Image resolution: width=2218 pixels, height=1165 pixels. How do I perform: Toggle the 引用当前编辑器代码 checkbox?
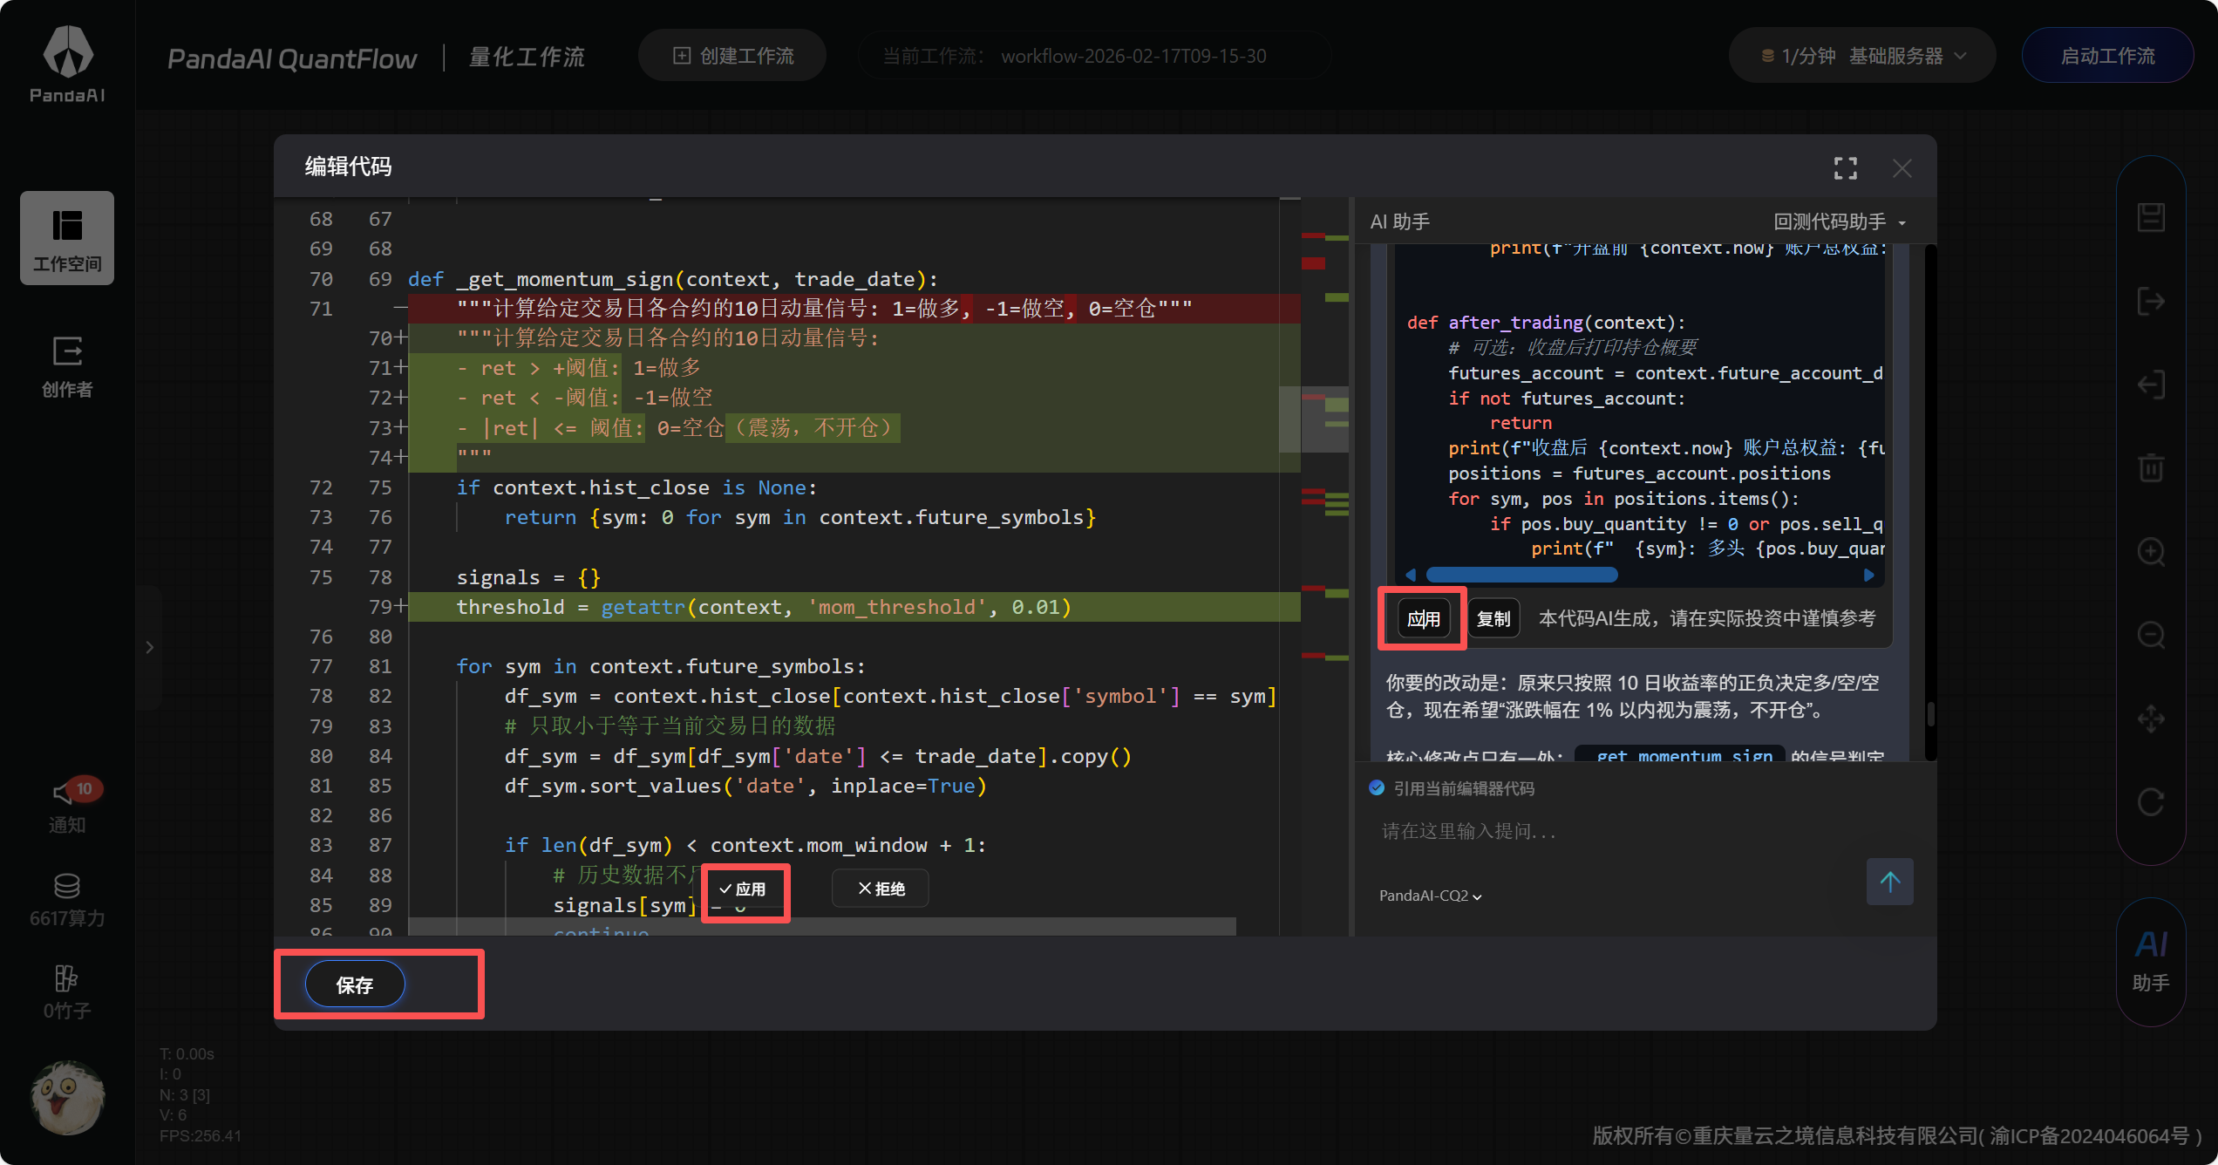point(1377,788)
